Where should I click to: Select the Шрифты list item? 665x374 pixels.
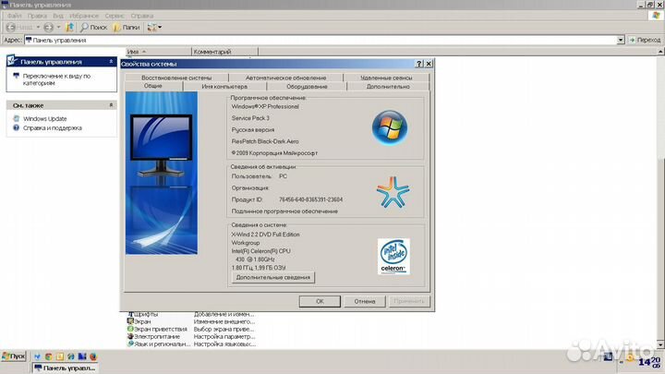point(143,314)
